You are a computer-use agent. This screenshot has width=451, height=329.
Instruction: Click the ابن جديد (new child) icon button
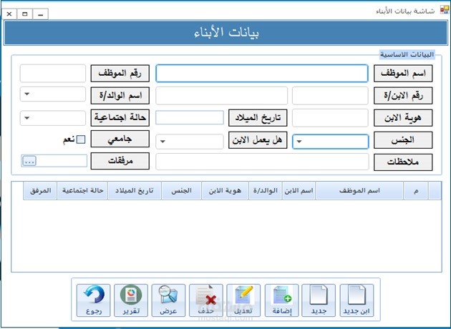tap(357, 300)
